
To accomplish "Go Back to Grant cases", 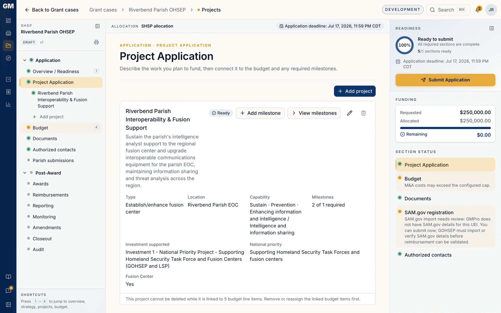I will 51,10.
